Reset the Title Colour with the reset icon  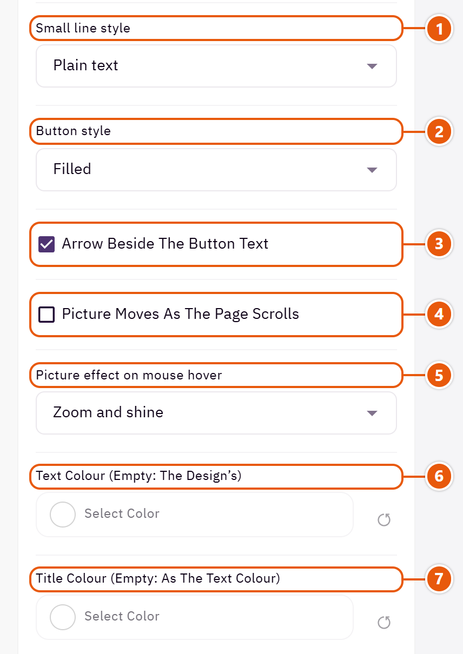384,623
